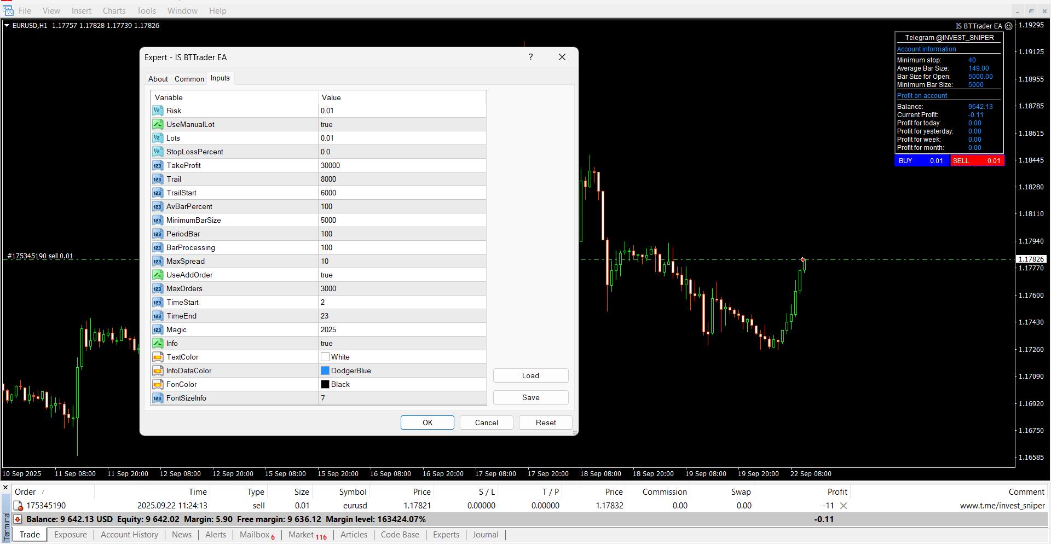This screenshot has width=1051, height=544.
Task: Click the MetaTrader icon in the title bar
Action: click(8, 10)
